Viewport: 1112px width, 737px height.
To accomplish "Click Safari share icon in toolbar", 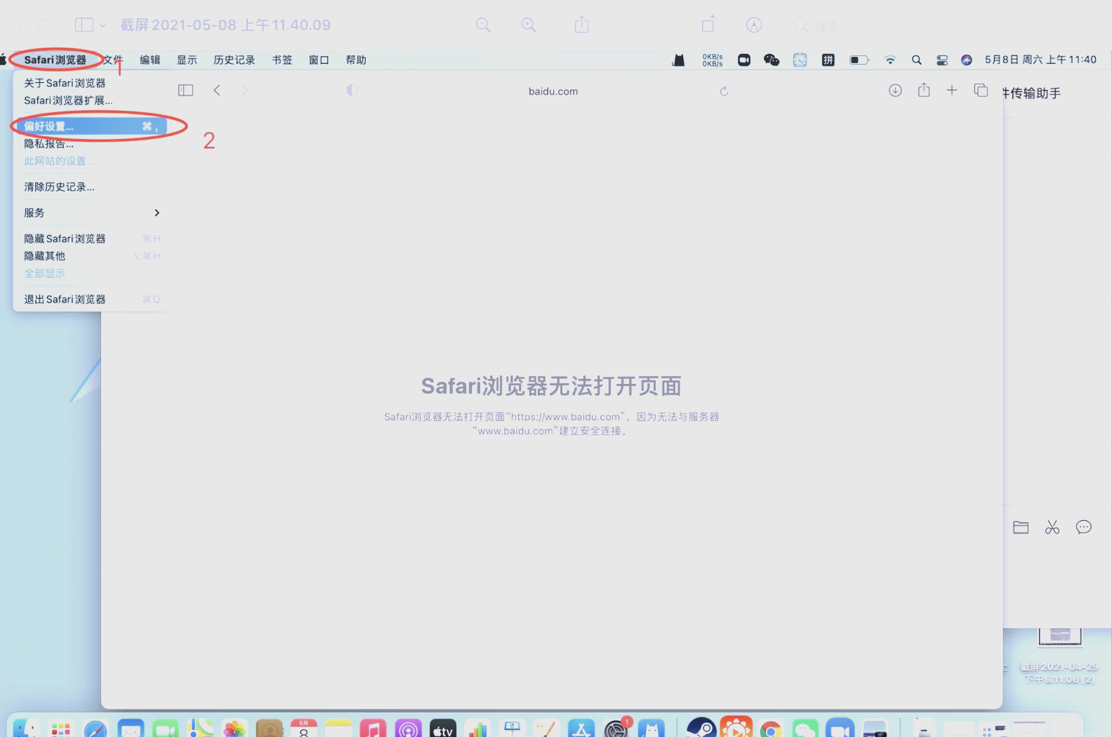I will click(924, 91).
